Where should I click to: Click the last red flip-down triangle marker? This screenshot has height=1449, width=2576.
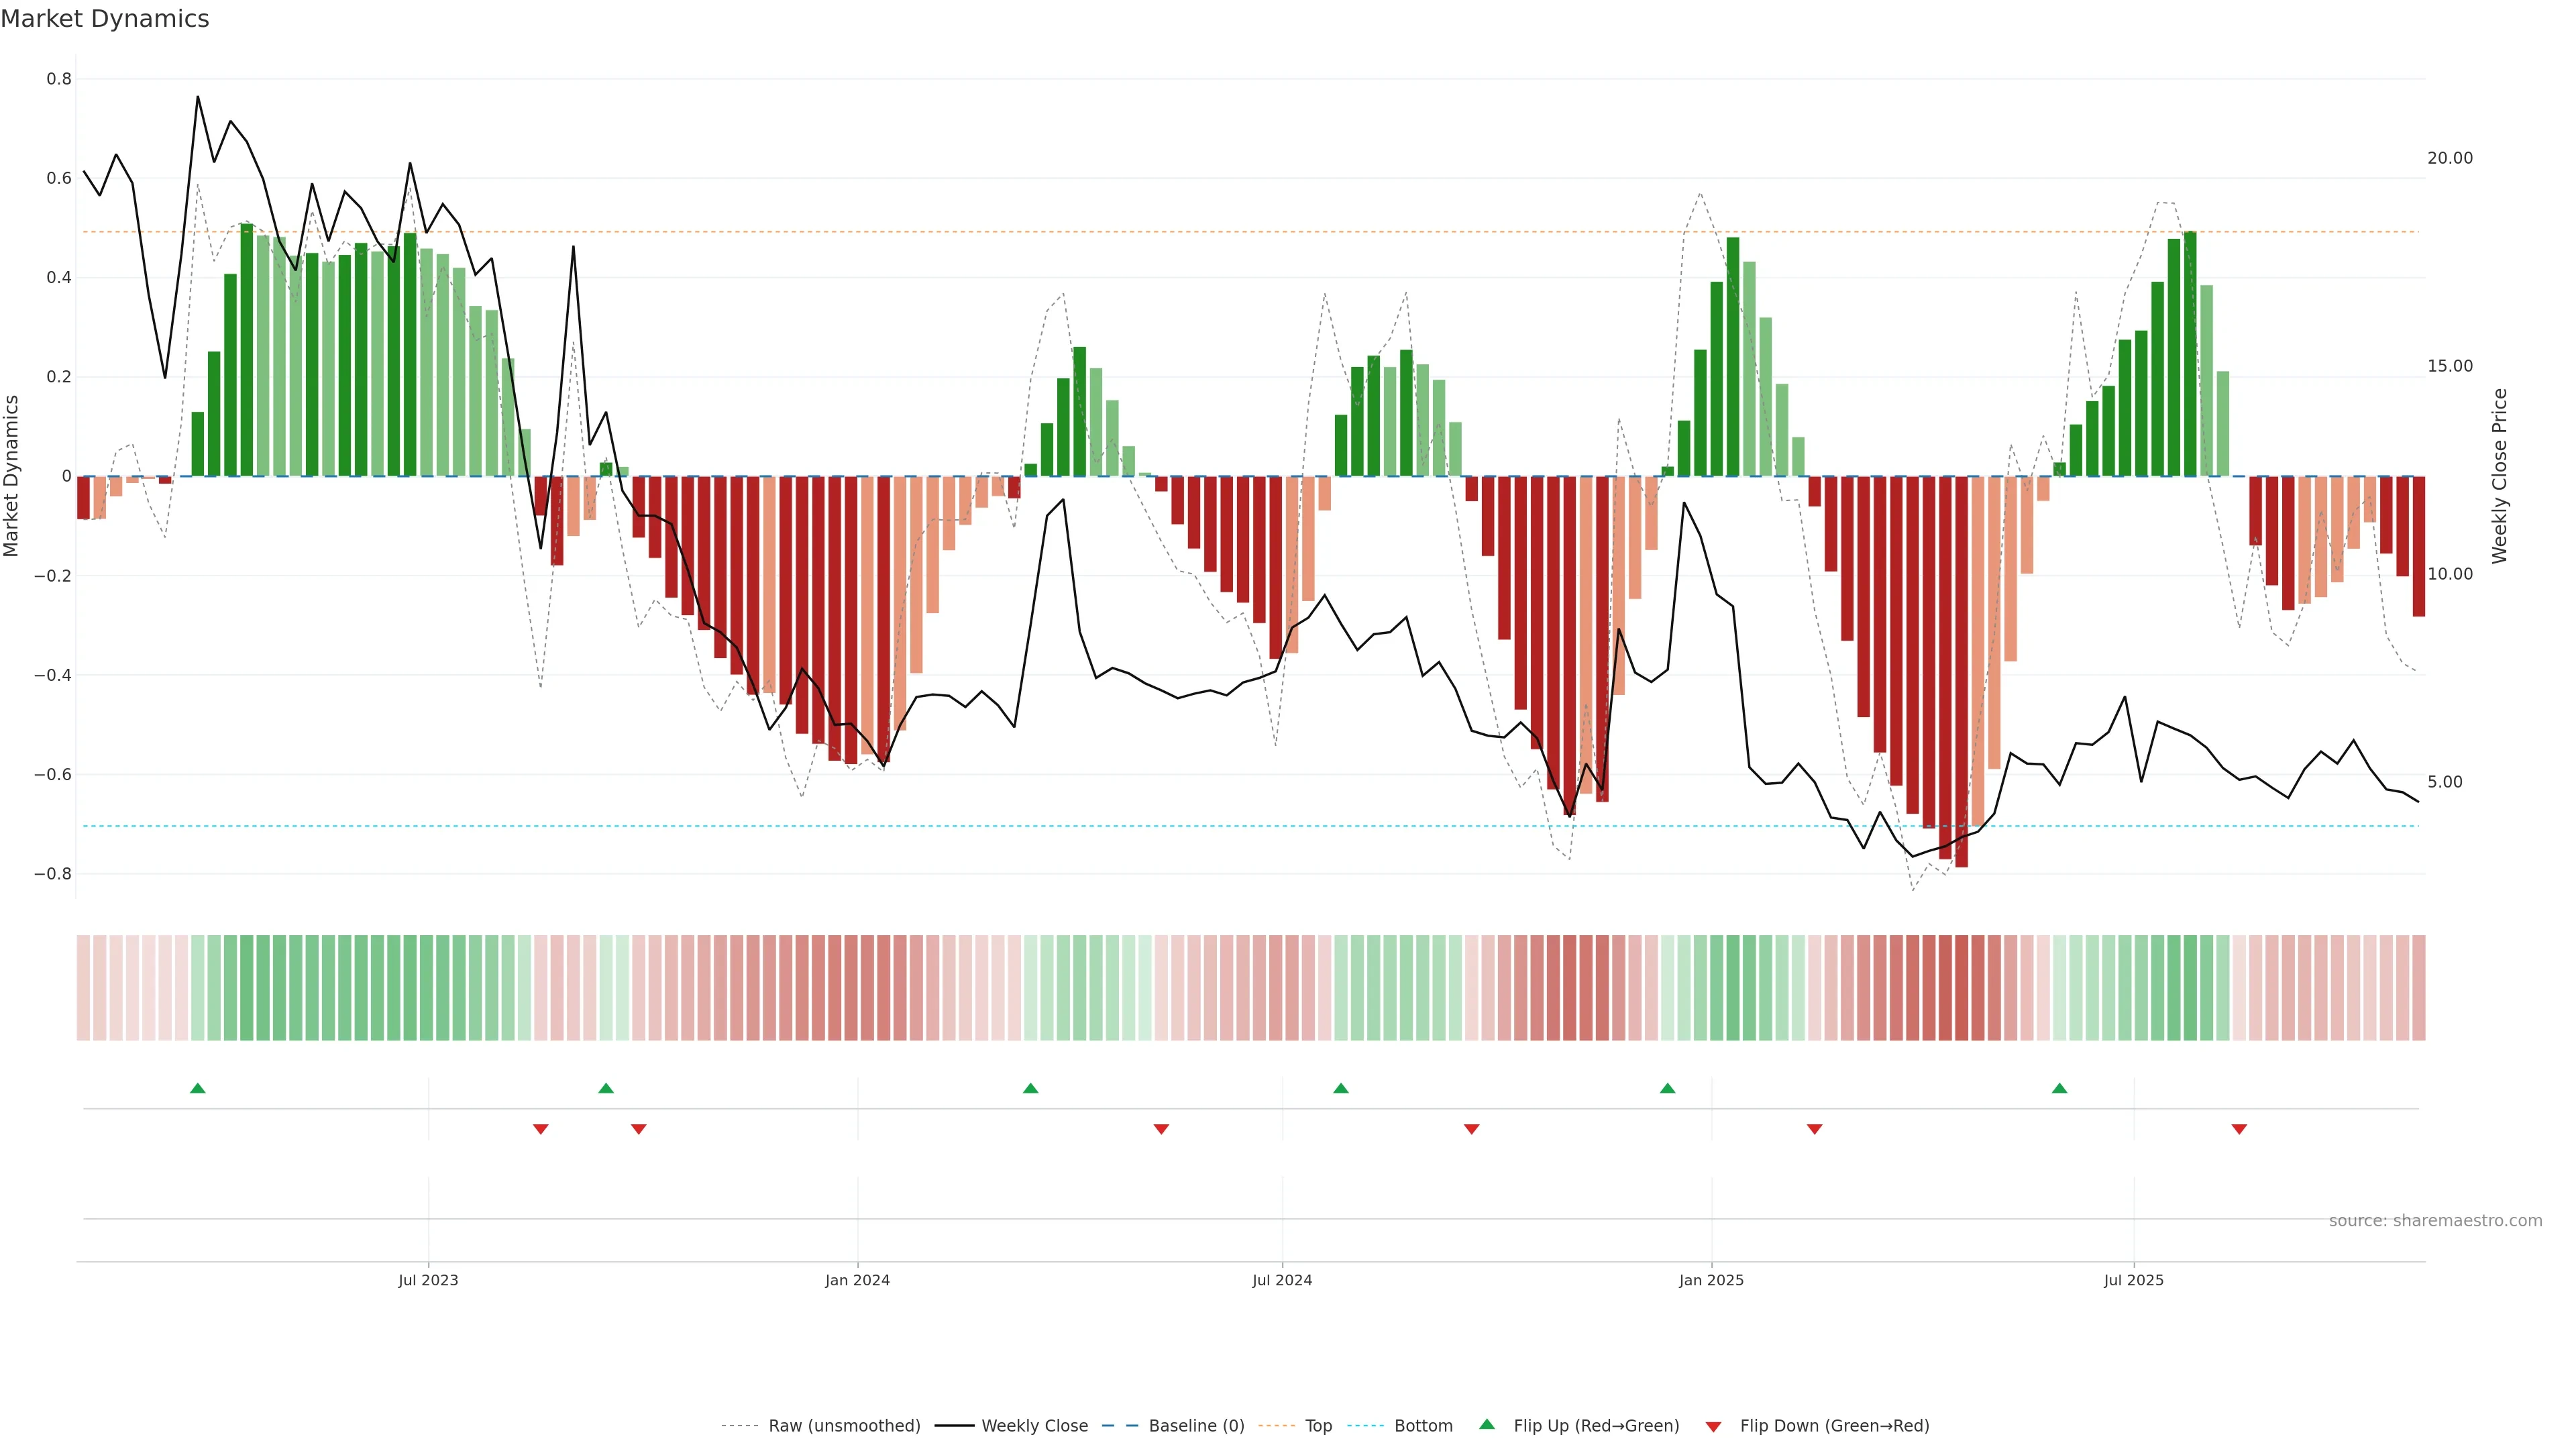point(2239,1129)
